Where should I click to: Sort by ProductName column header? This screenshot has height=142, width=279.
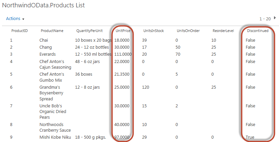click(52, 31)
